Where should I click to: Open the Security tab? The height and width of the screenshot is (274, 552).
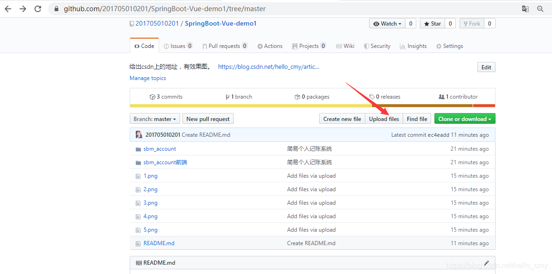(377, 46)
